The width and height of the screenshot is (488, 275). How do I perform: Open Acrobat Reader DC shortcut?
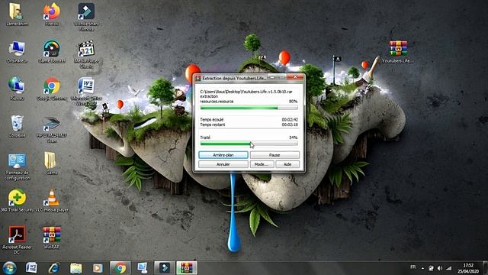[x=17, y=240]
